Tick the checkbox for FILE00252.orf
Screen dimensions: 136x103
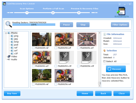33,66
